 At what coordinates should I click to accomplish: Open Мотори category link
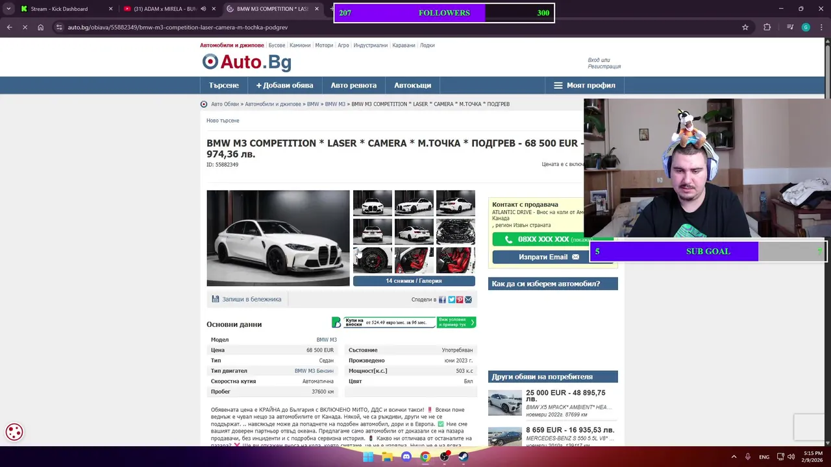pos(324,45)
